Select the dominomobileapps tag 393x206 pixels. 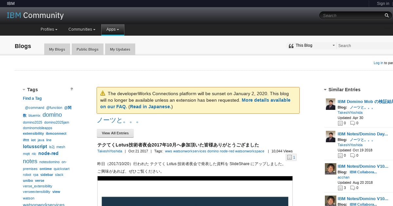point(38,128)
